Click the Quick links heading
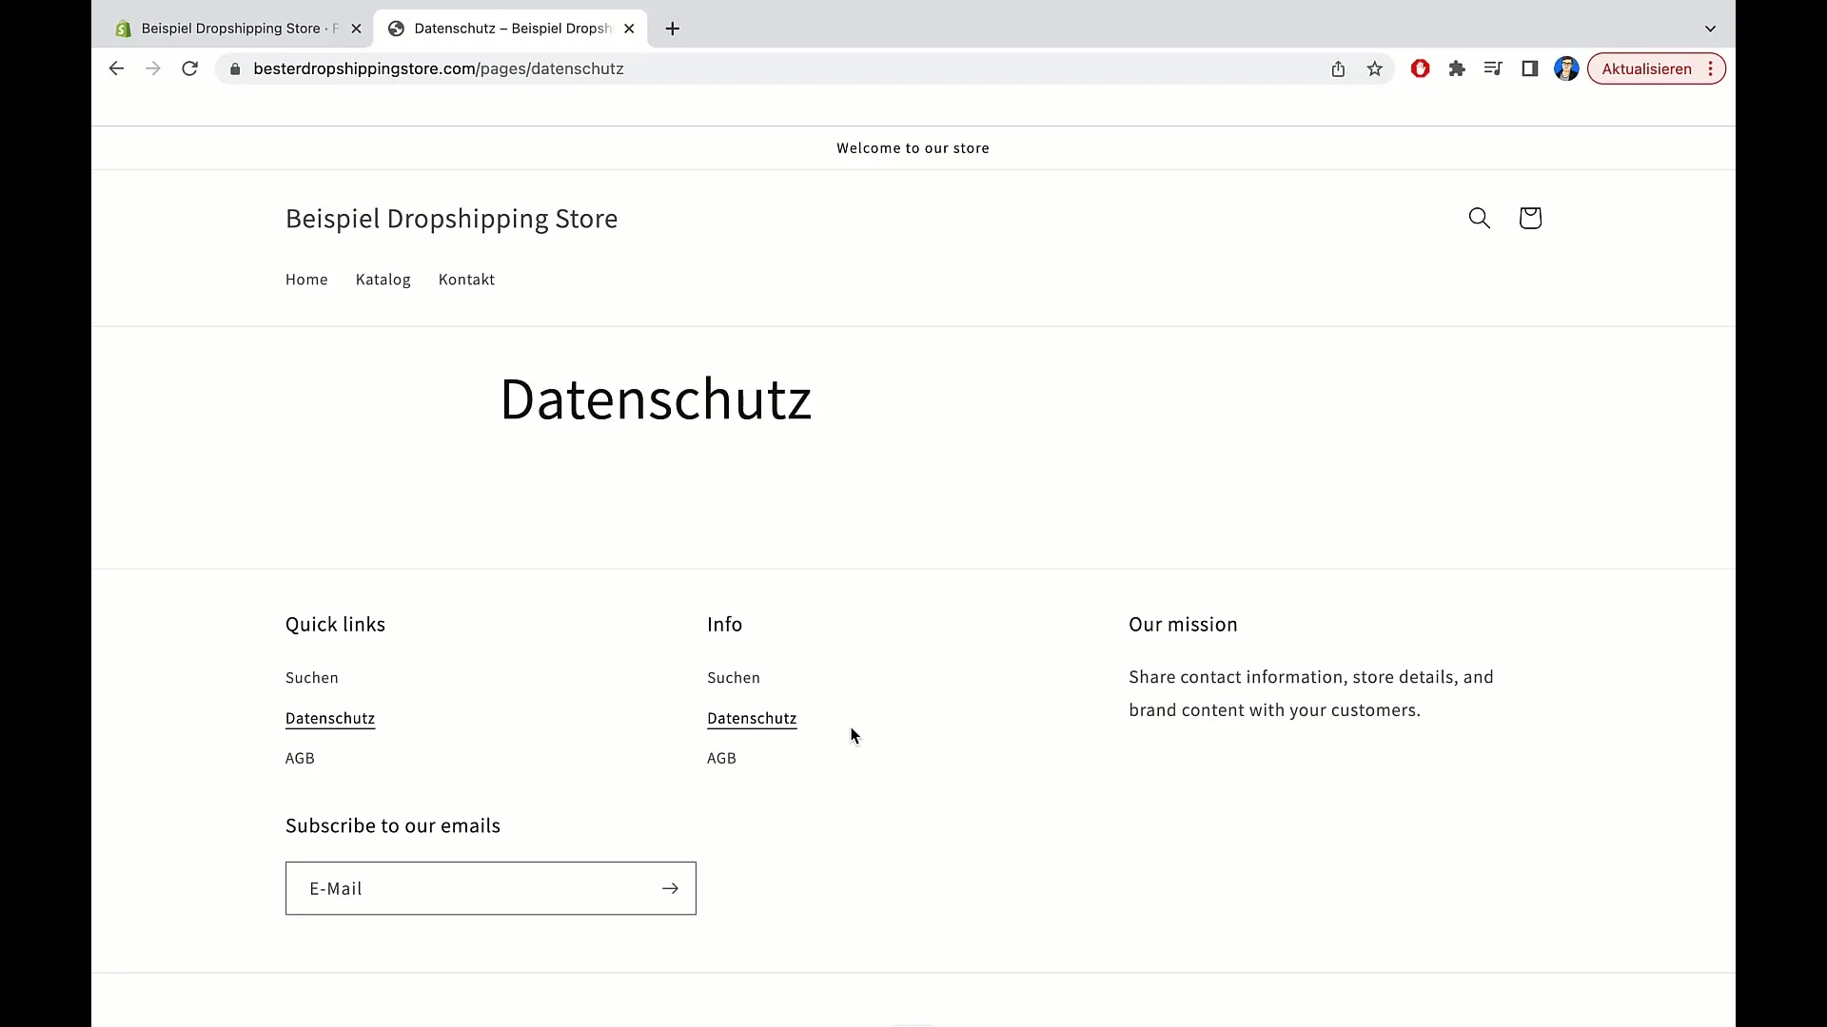 pos(335,625)
